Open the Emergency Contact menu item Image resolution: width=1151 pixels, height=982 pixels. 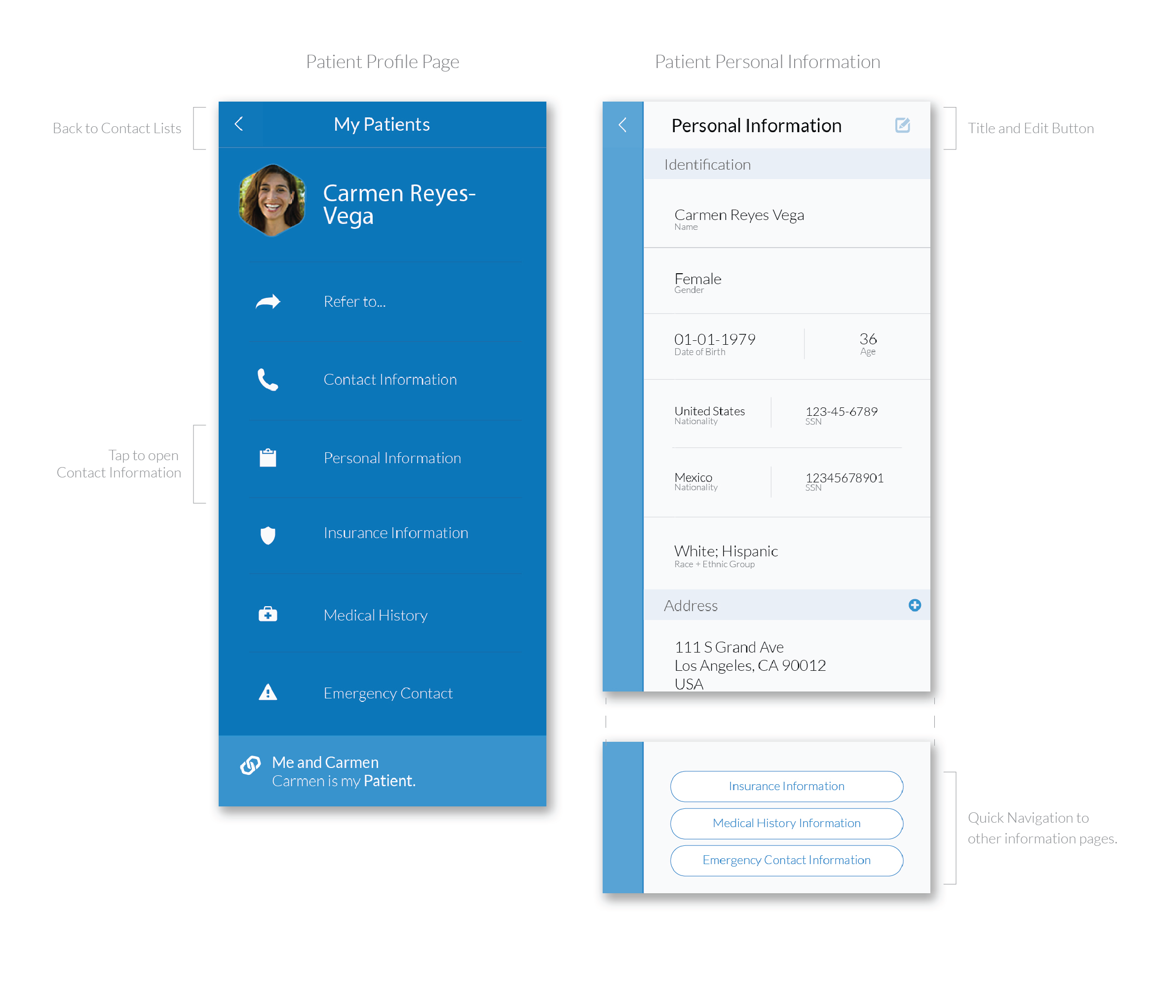[388, 693]
